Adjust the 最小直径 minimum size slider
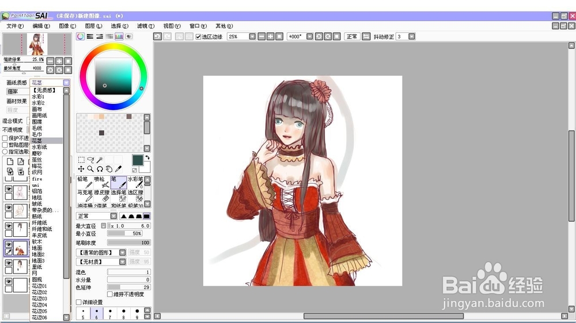Viewport: 576px width, 323px height. pyautogui.click(x=124, y=233)
